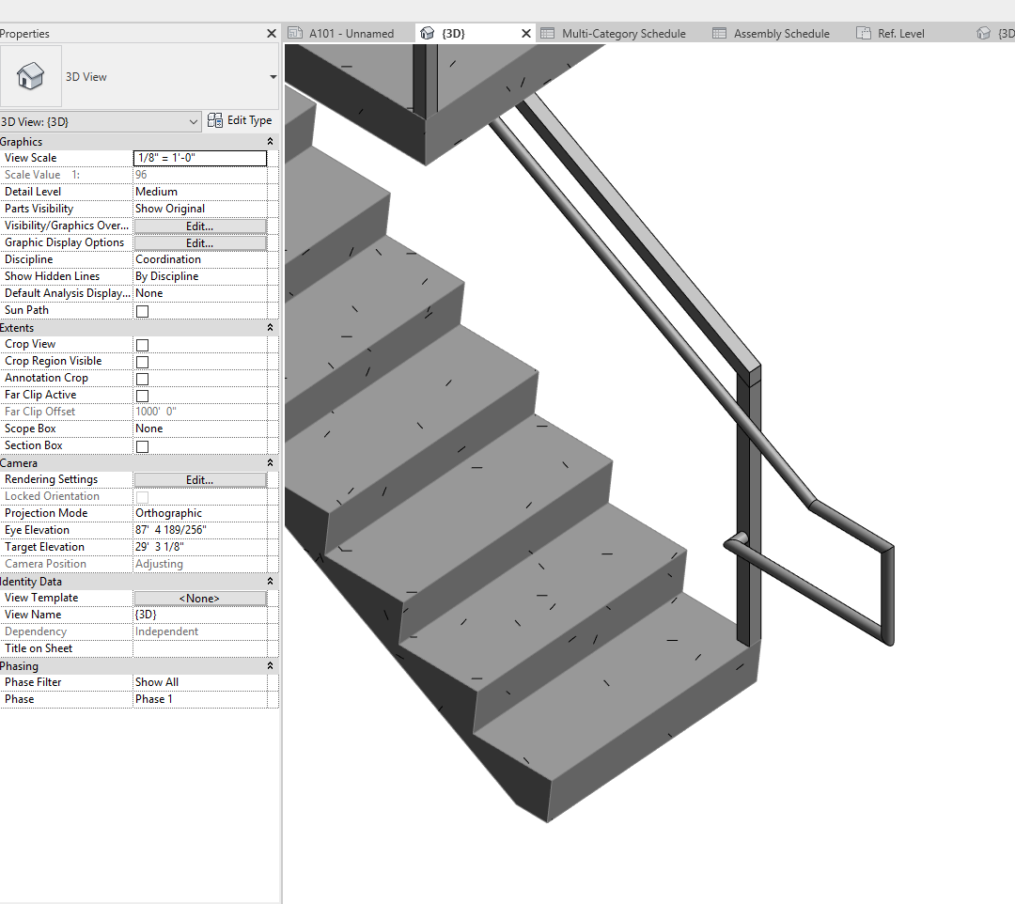Click the 3D View house thumbnail in Properties
1015x904 pixels.
[30, 76]
